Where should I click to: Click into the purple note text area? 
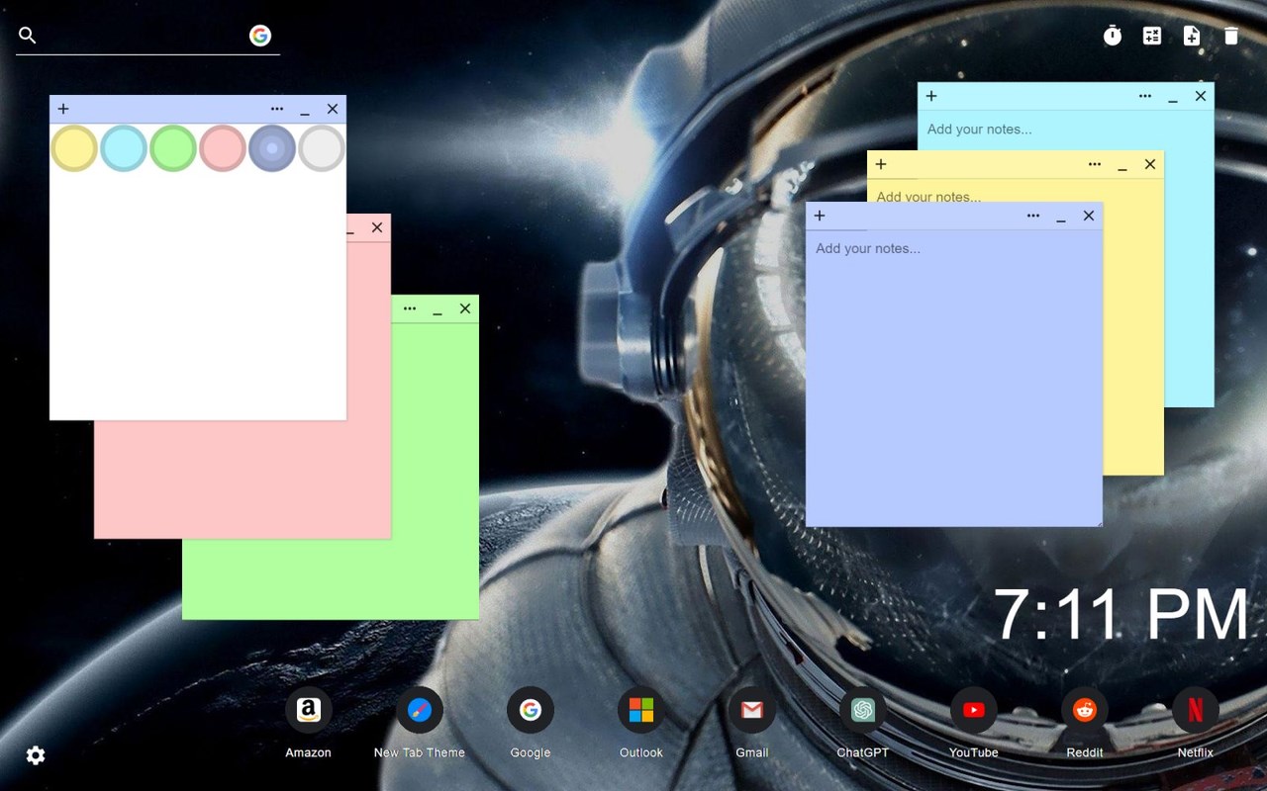[x=954, y=379]
